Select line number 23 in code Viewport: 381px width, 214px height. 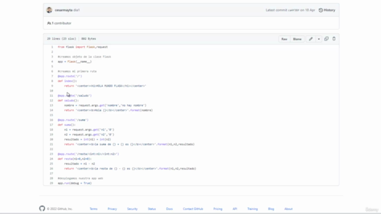click(x=51, y=154)
